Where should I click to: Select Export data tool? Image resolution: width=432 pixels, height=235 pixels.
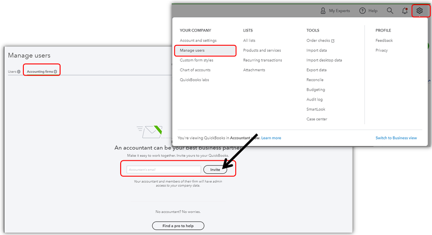point(316,70)
